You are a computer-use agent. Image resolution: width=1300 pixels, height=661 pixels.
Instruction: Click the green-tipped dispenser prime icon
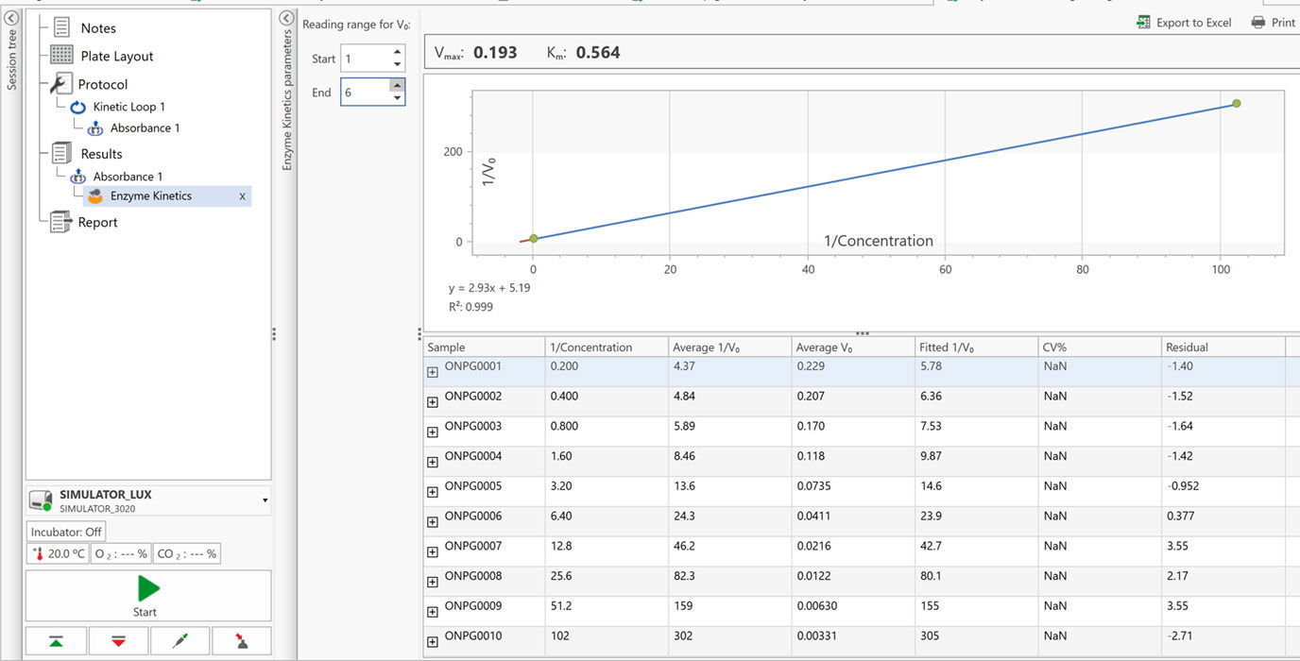(180, 641)
